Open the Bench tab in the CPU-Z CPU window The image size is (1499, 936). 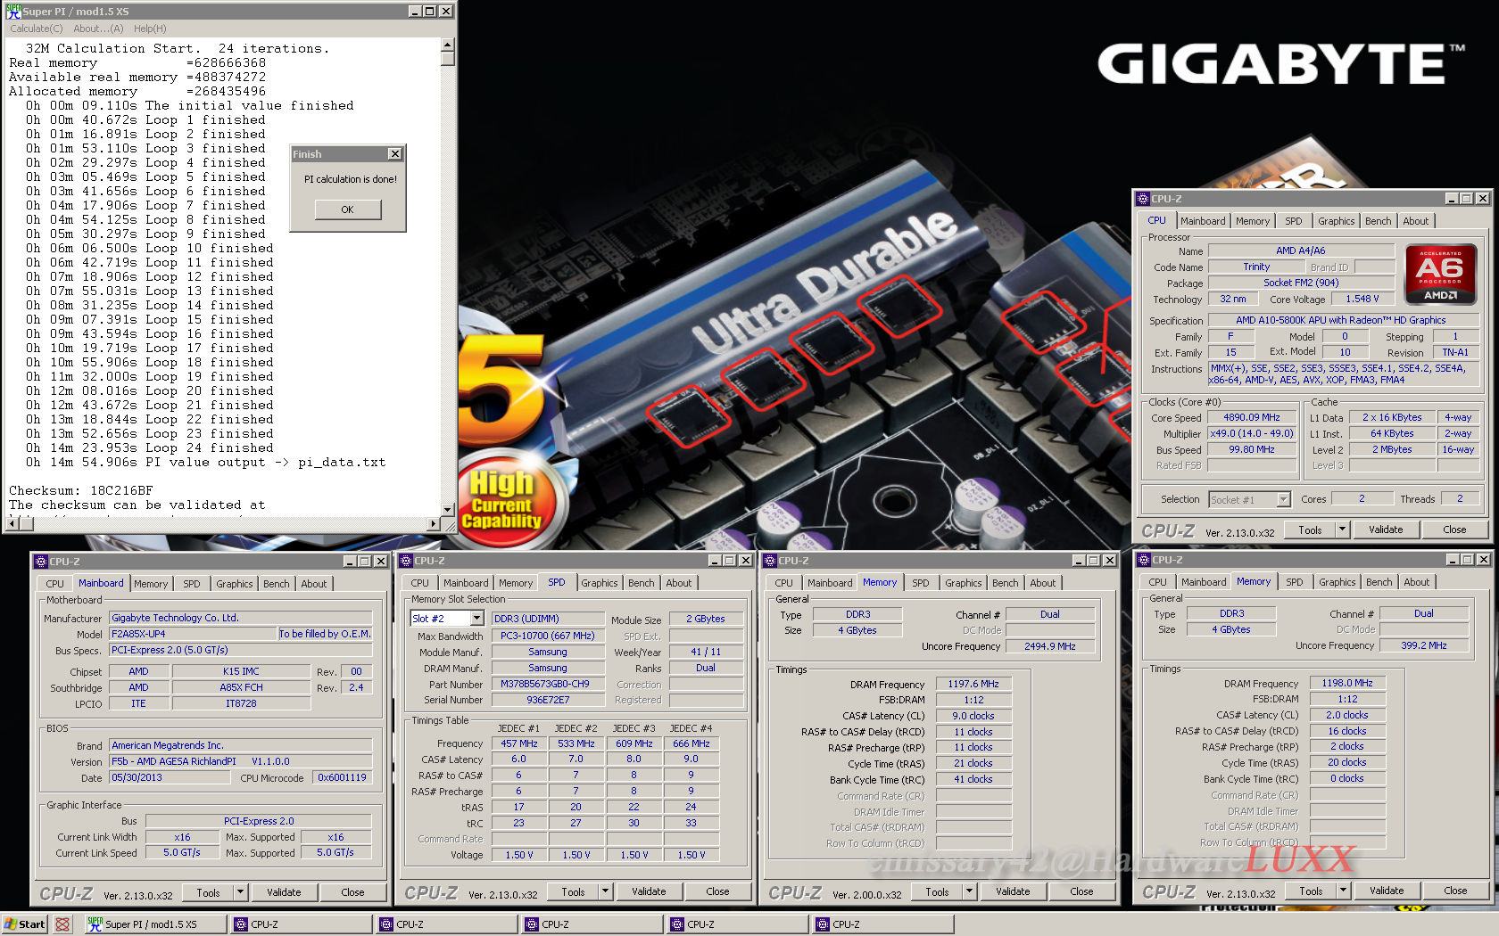click(x=1378, y=221)
